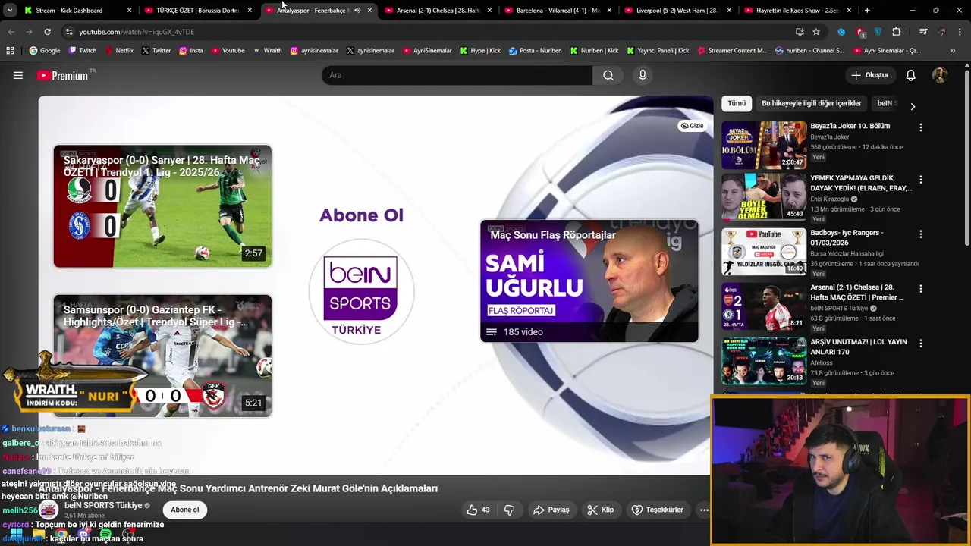The width and height of the screenshot is (971, 546).
Task: Open the Twitch bookmark
Action: coord(83,51)
